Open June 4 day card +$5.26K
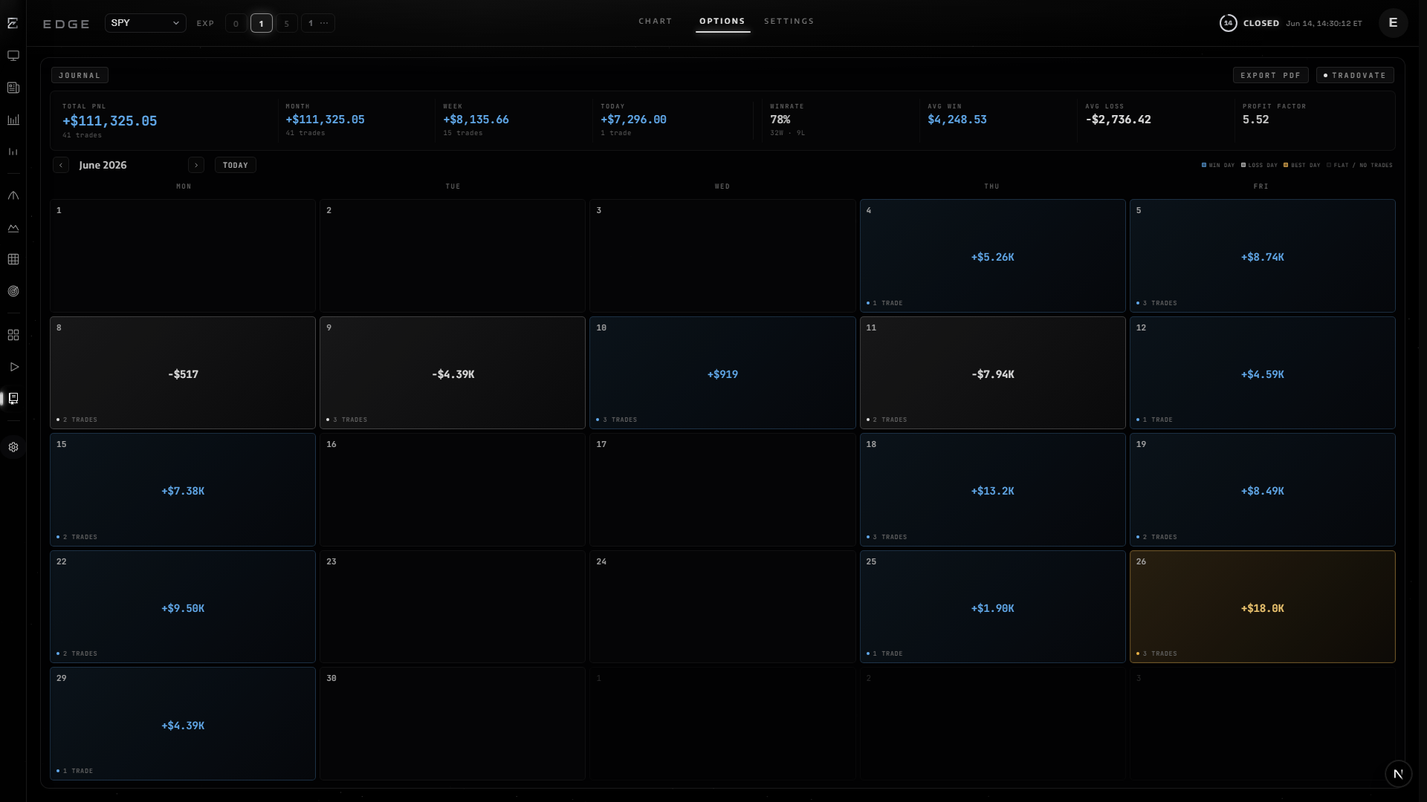Viewport: 1427px width, 802px height. (992, 255)
